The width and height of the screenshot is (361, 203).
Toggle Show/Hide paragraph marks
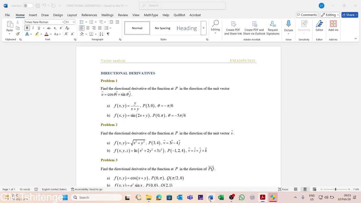(x=108, y=34)
